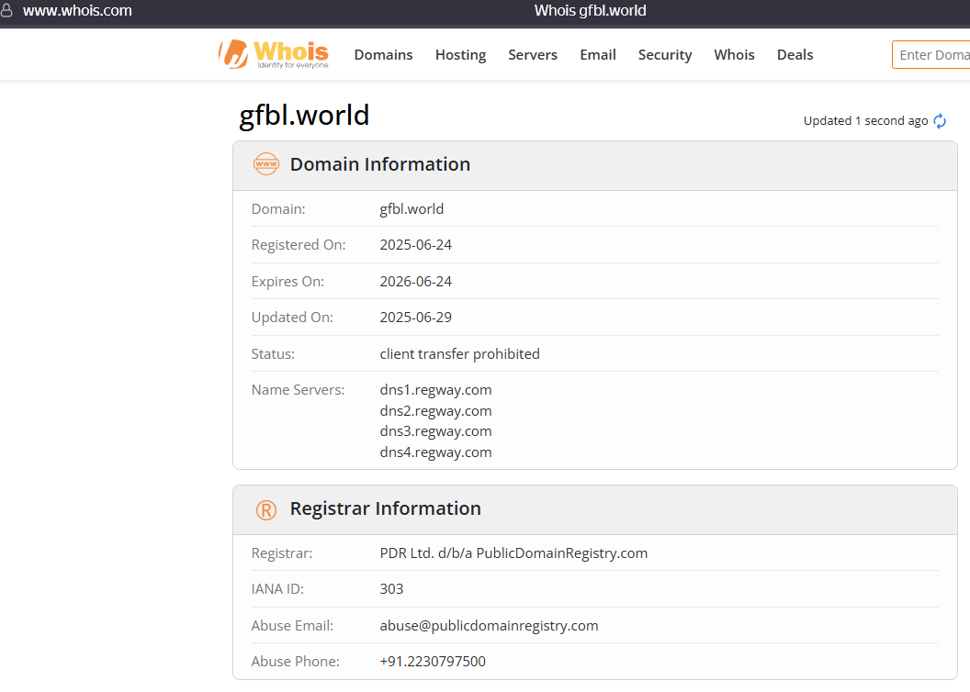This screenshot has width=970, height=692.
Task: Click the www.whois.com address text
Action: [x=77, y=10]
